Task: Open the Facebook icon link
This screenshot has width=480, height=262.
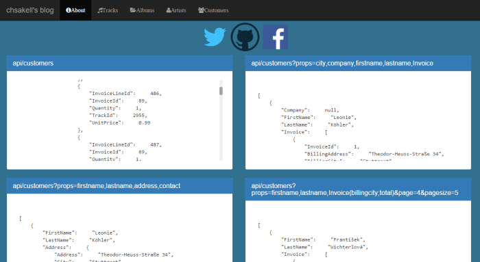Action: coord(275,37)
